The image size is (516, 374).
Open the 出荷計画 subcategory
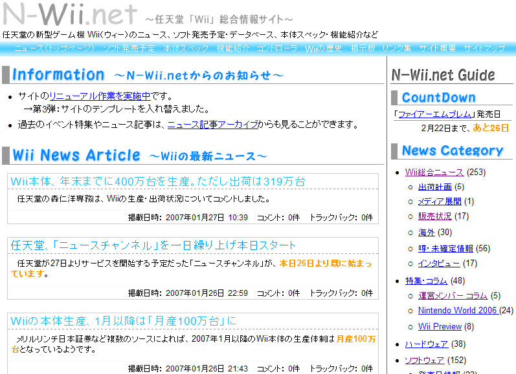point(434,187)
